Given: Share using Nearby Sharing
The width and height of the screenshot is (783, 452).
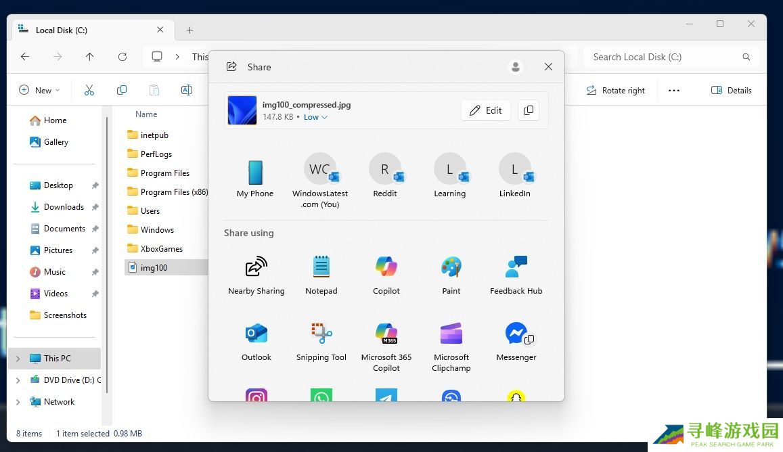Looking at the screenshot, I should [256, 275].
